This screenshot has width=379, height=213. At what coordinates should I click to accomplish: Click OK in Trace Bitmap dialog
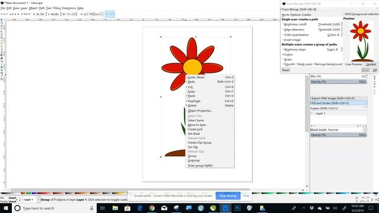click(x=375, y=70)
